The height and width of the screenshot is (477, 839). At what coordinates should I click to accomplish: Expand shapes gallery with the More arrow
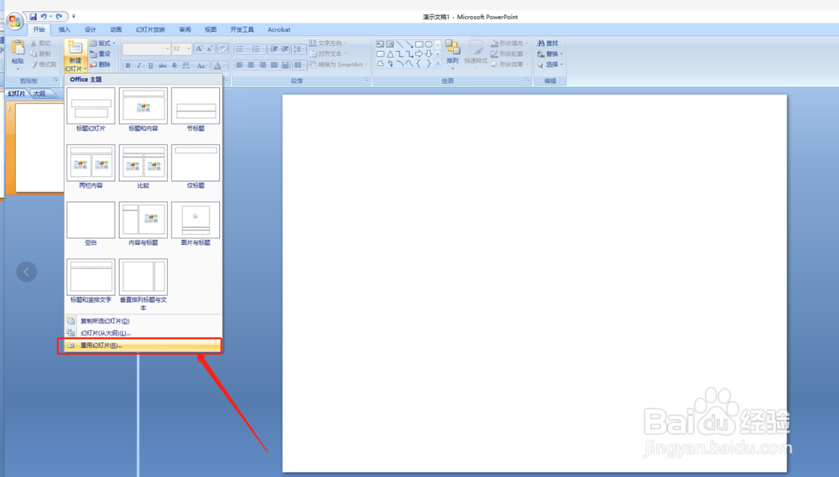pyautogui.click(x=438, y=63)
